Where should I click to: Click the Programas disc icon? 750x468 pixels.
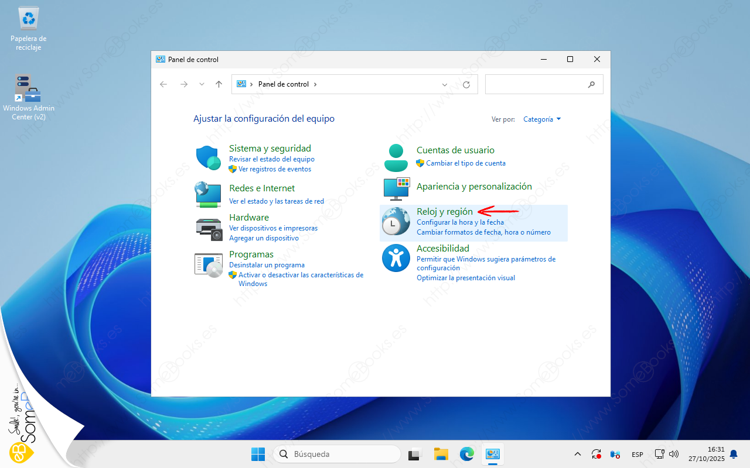(208, 265)
